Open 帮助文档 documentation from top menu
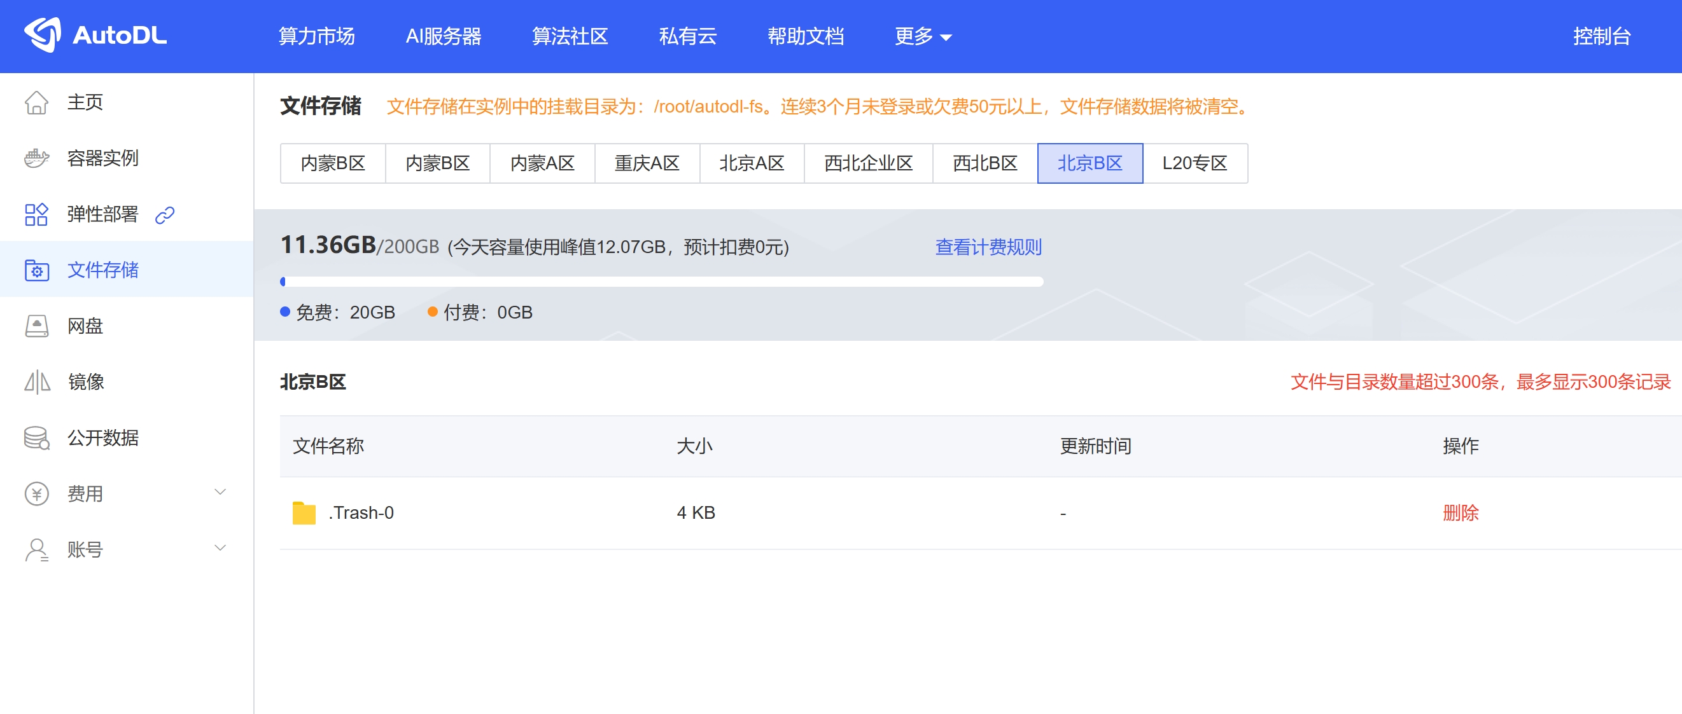 pos(806,36)
